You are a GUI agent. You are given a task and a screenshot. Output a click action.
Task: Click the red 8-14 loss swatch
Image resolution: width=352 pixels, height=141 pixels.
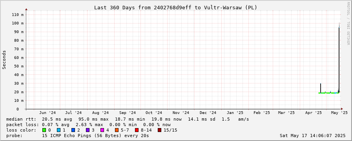(x=137, y=130)
